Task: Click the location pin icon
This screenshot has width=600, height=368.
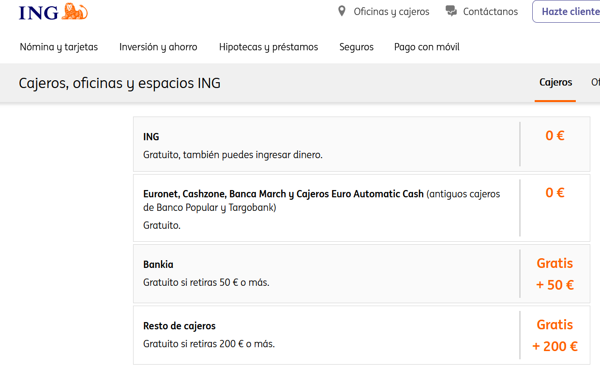Action: tap(342, 11)
